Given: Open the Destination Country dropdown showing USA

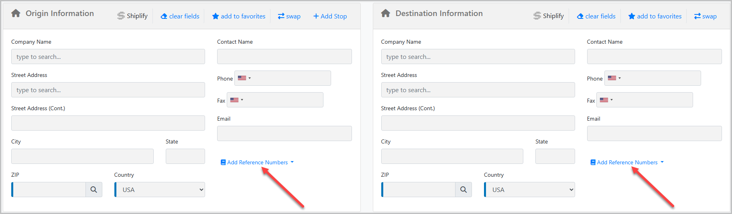Looking at the screenshot, I should [529, 190].
